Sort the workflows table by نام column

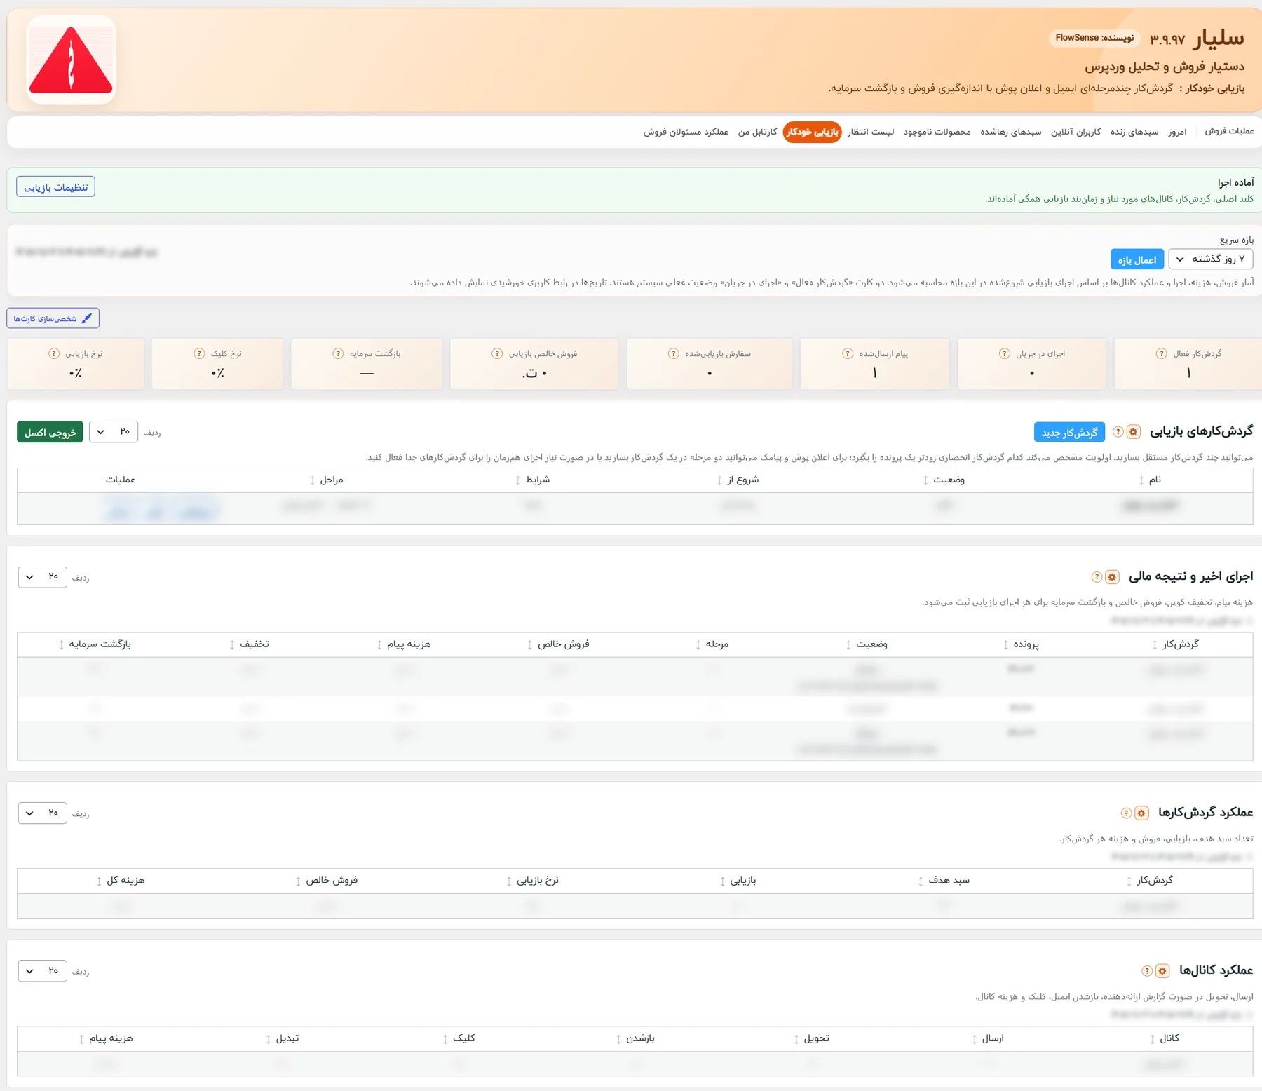pyautogui.click(x=1150, y=480)
